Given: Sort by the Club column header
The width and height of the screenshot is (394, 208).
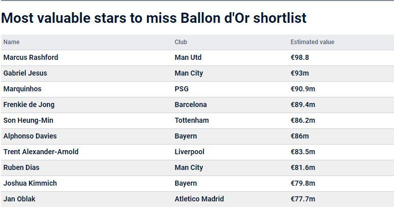Looking at the screenshot, I should pos(180,42).
